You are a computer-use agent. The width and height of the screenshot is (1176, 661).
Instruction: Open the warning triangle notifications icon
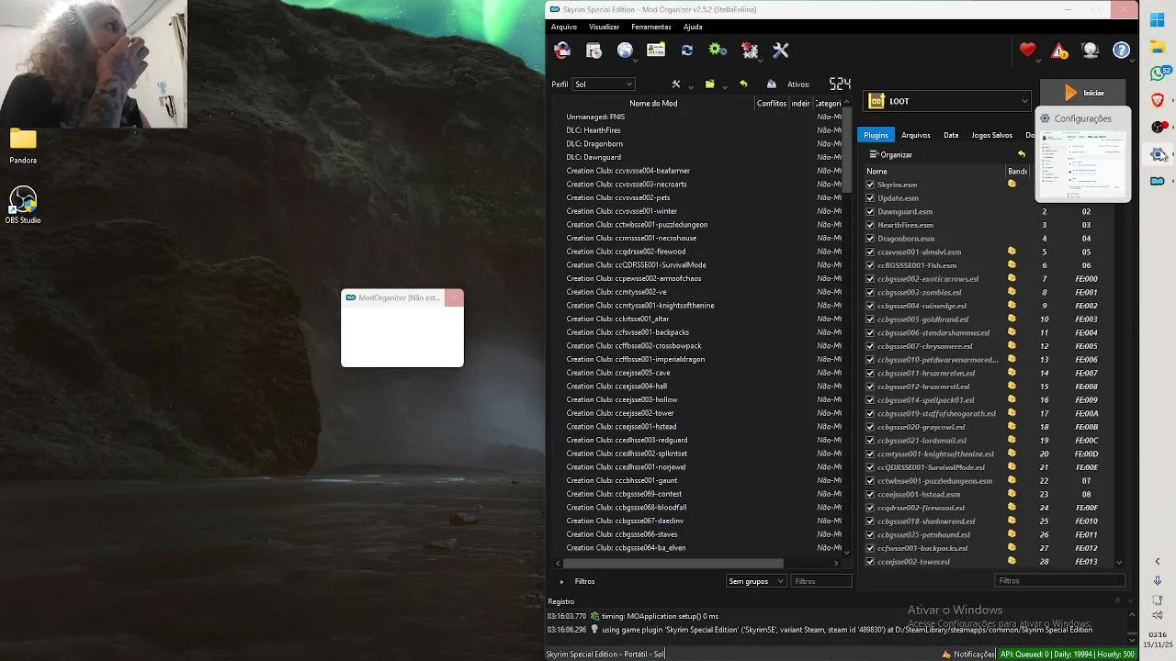click(1059, 51)
